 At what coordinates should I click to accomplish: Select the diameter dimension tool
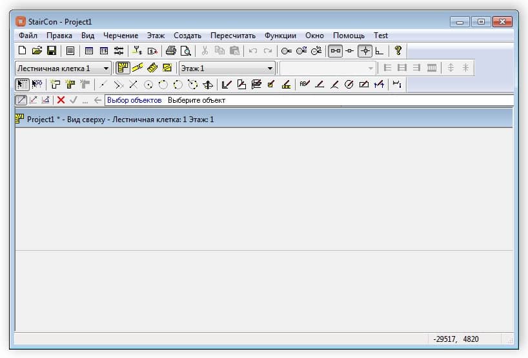pyautogui.click(x=349, y=84)
